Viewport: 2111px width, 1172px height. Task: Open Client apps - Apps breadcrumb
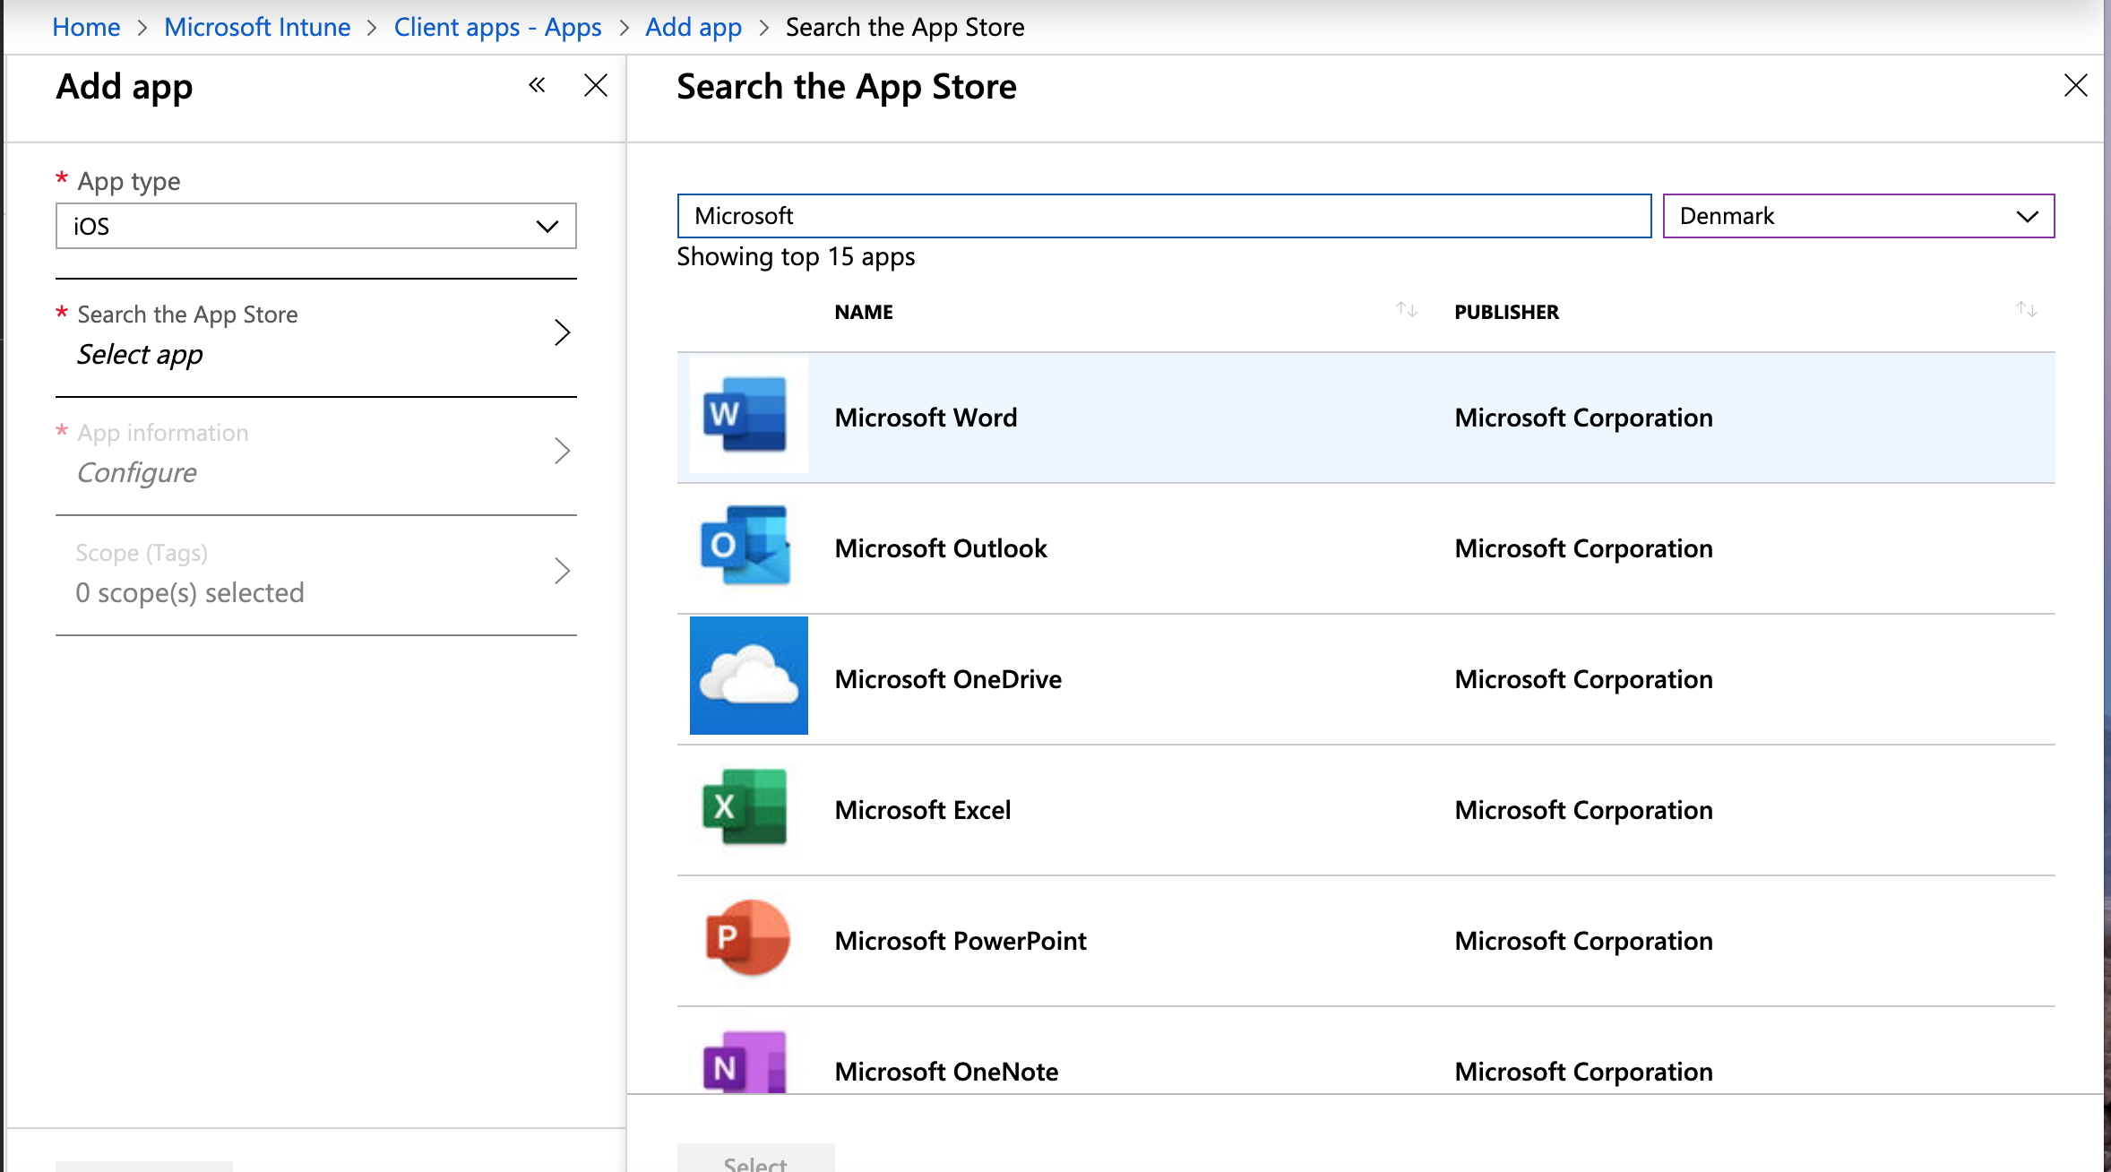[497, 27]
